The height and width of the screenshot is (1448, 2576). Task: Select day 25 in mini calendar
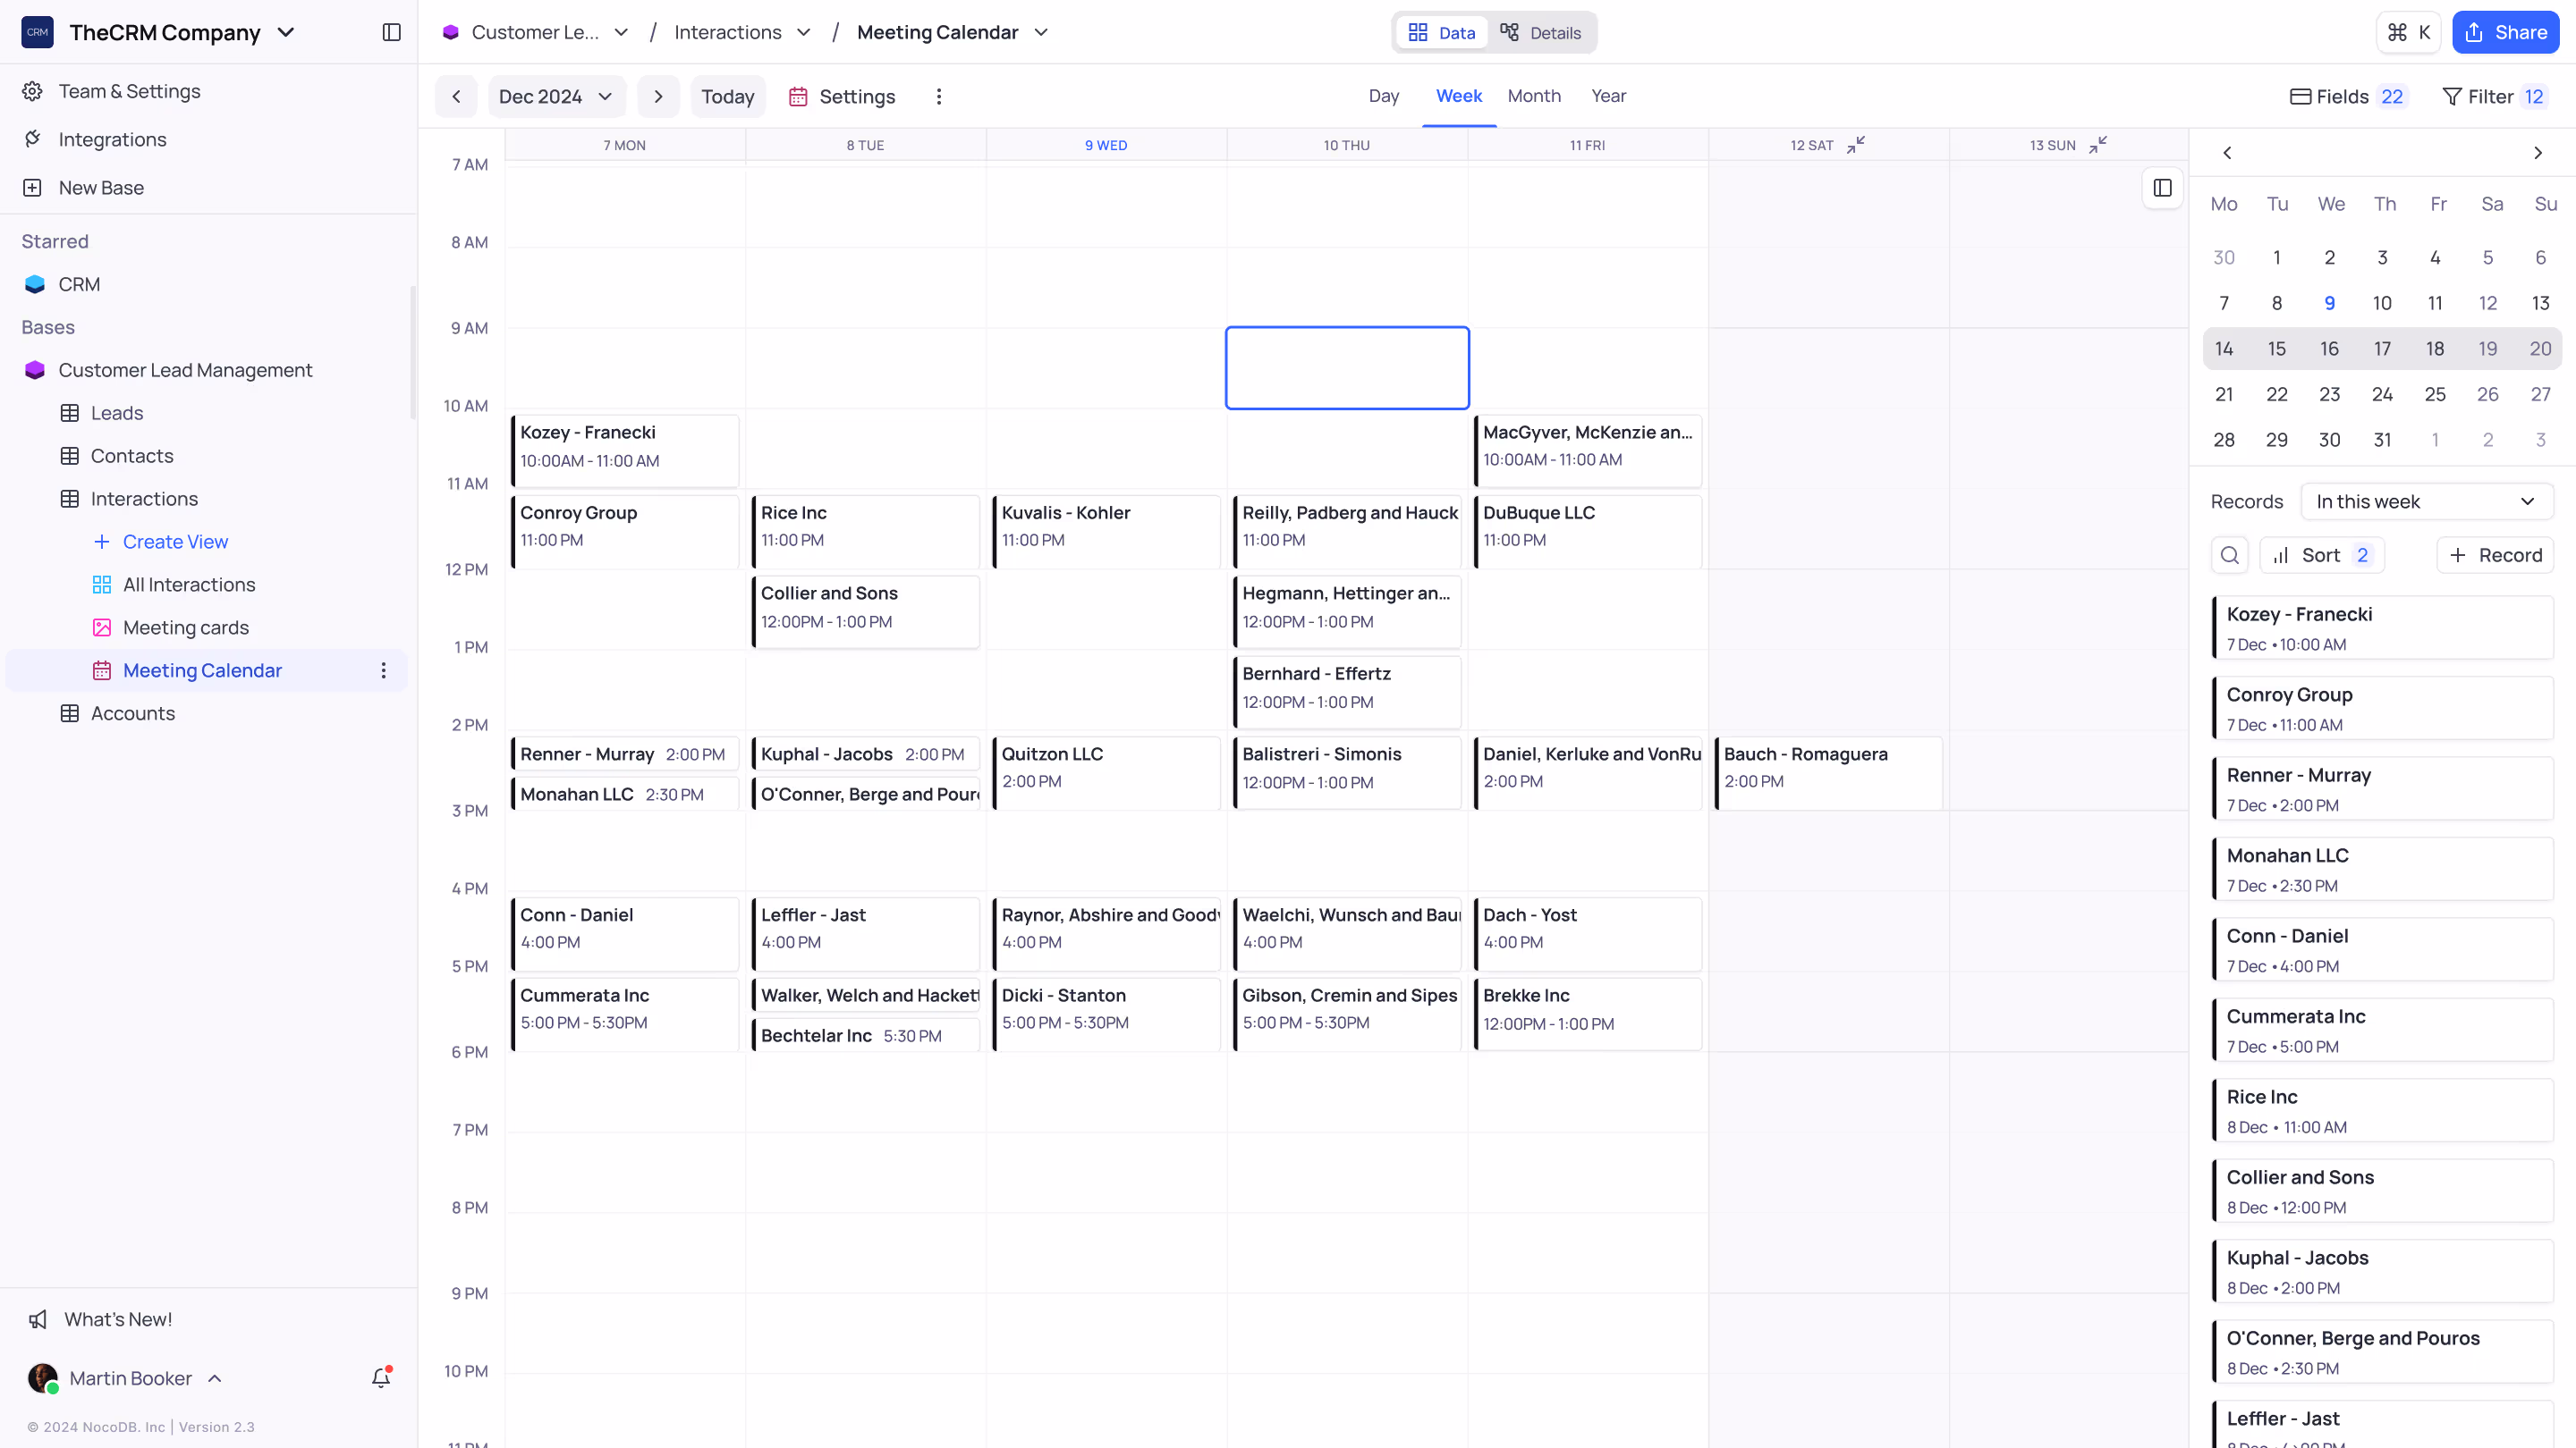(x=2435, y=393)
